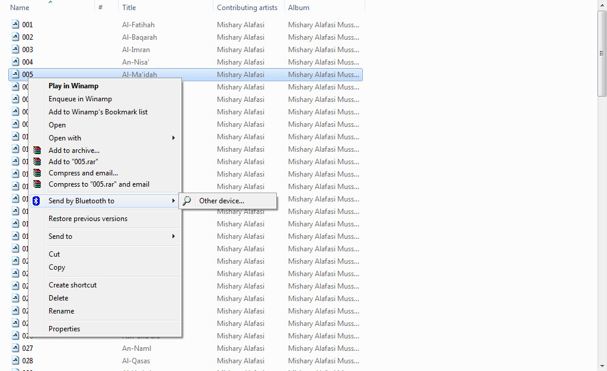
Task: Sort by Contributing artists column header
Action: 247,7
